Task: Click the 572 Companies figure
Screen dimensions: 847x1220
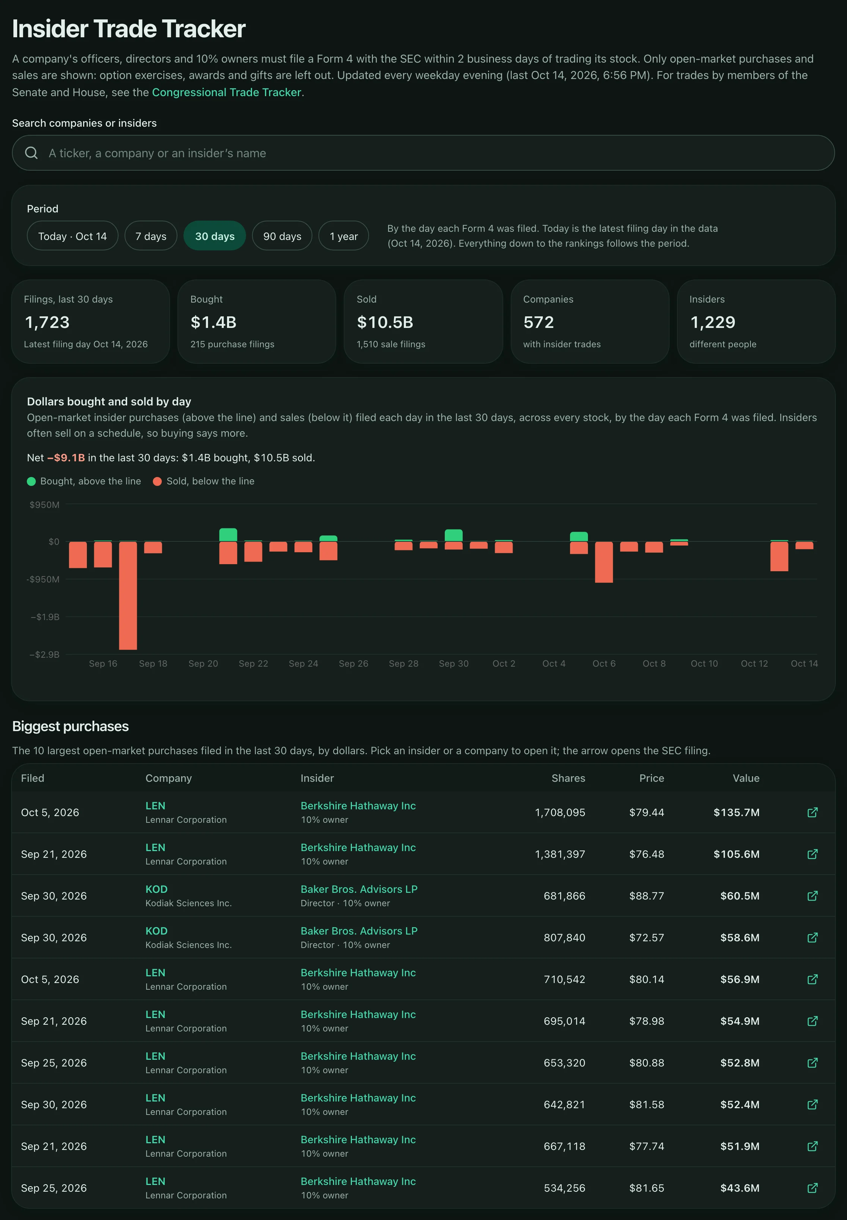Action: click(539, 322)
